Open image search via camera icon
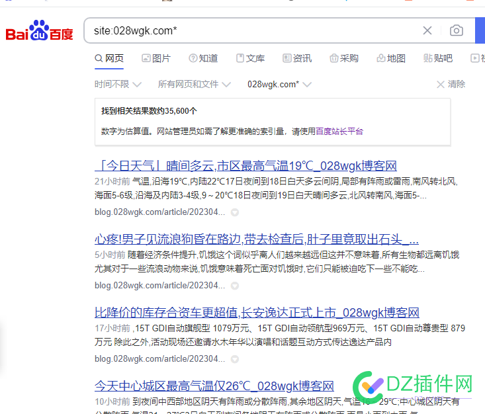Viewport: 485px width, 414px height. coord(457,30)
